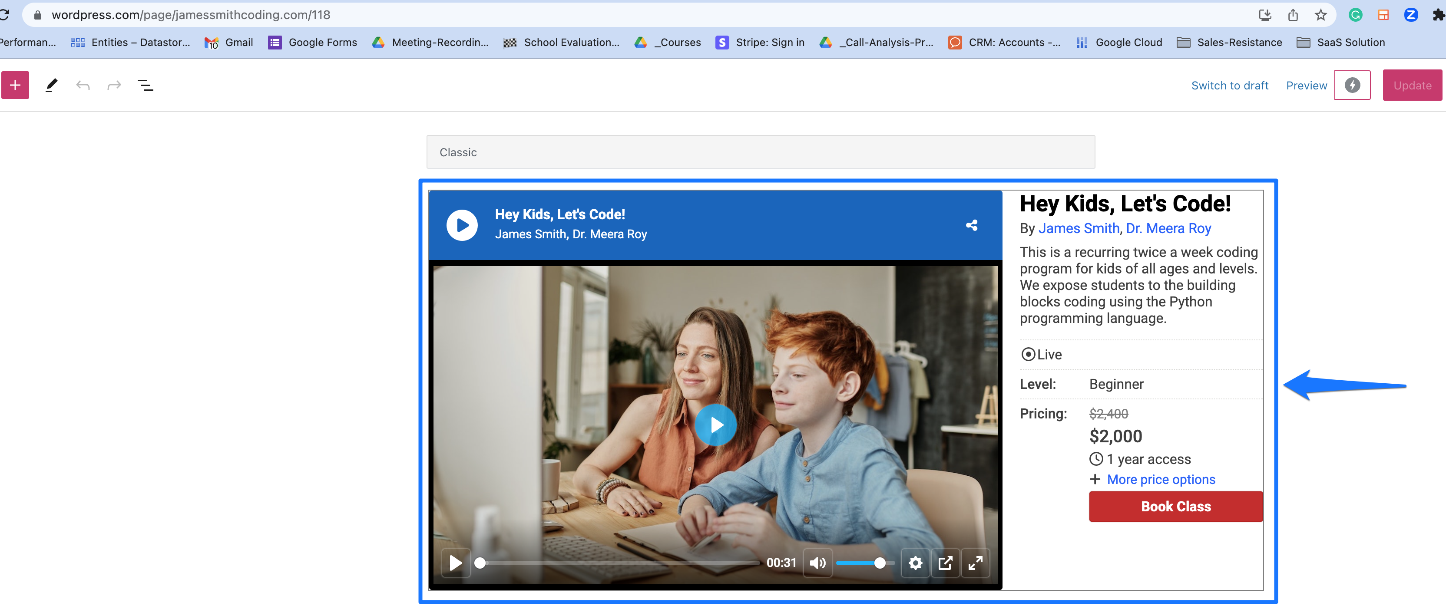The width and height of the screenshot is (1446, 609).
Task: Open the Google Cloud bookmark
Action: coord(1119,42)
